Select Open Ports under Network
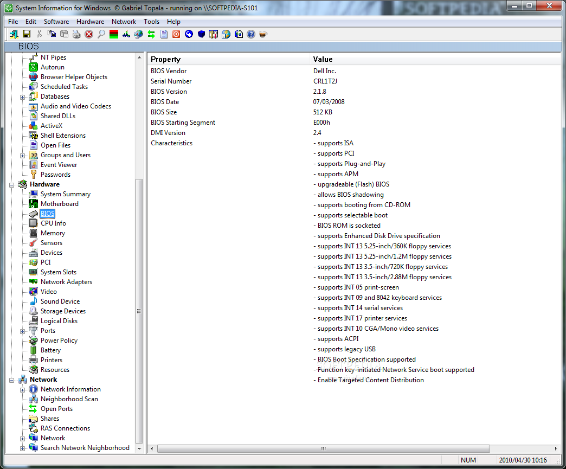Screen dimensions: 566x469 pos(56,408)
